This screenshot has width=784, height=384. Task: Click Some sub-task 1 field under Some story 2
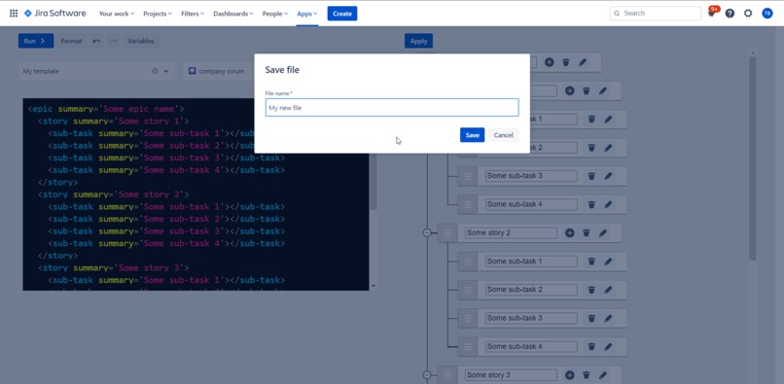click(531, 262)
